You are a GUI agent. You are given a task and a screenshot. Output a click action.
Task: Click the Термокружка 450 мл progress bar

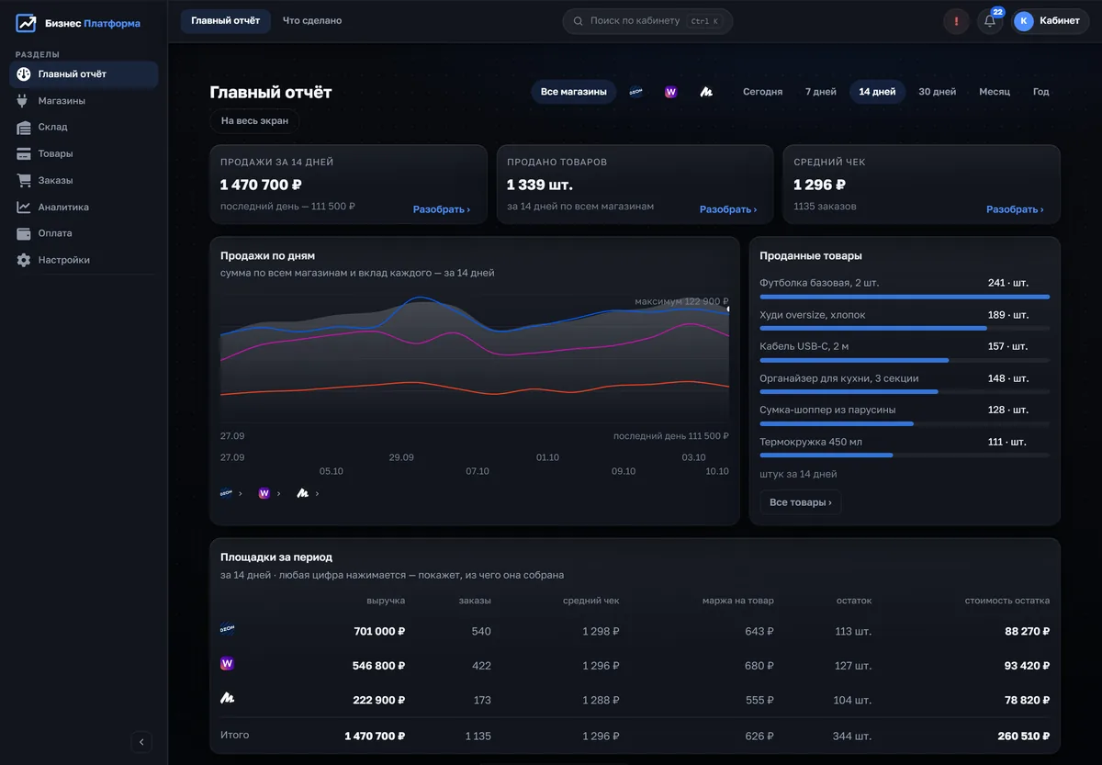point(905,455)
